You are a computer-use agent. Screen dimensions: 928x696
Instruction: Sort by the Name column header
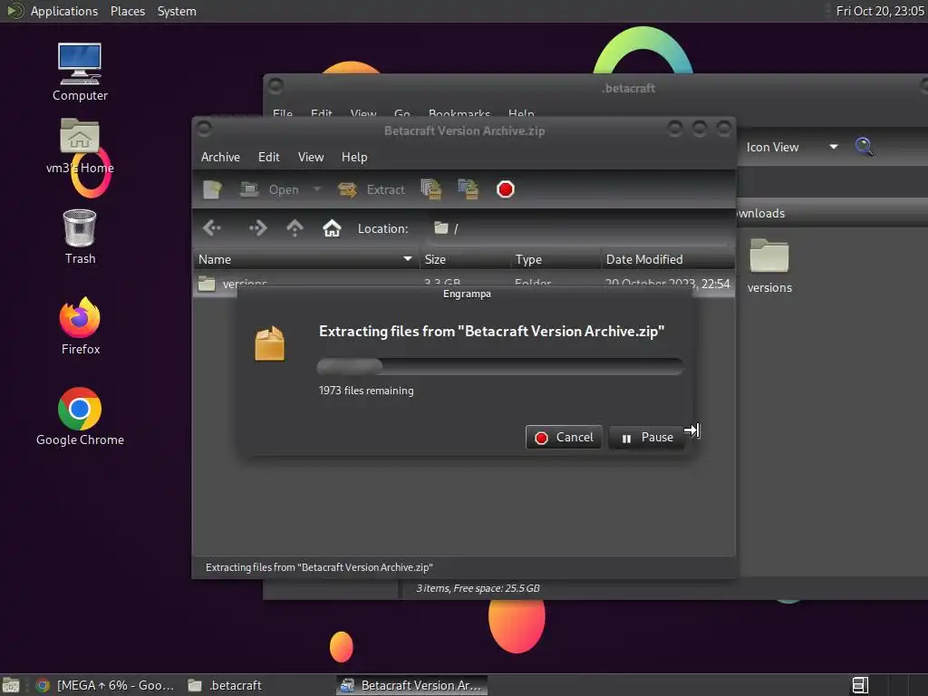305,259
